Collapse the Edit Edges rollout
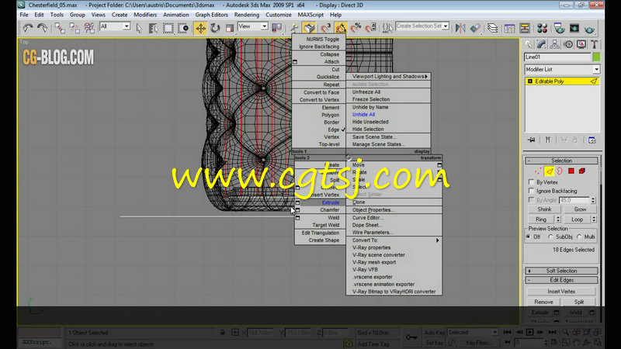The height and width of the screenshot is (349, 621). 561,280
